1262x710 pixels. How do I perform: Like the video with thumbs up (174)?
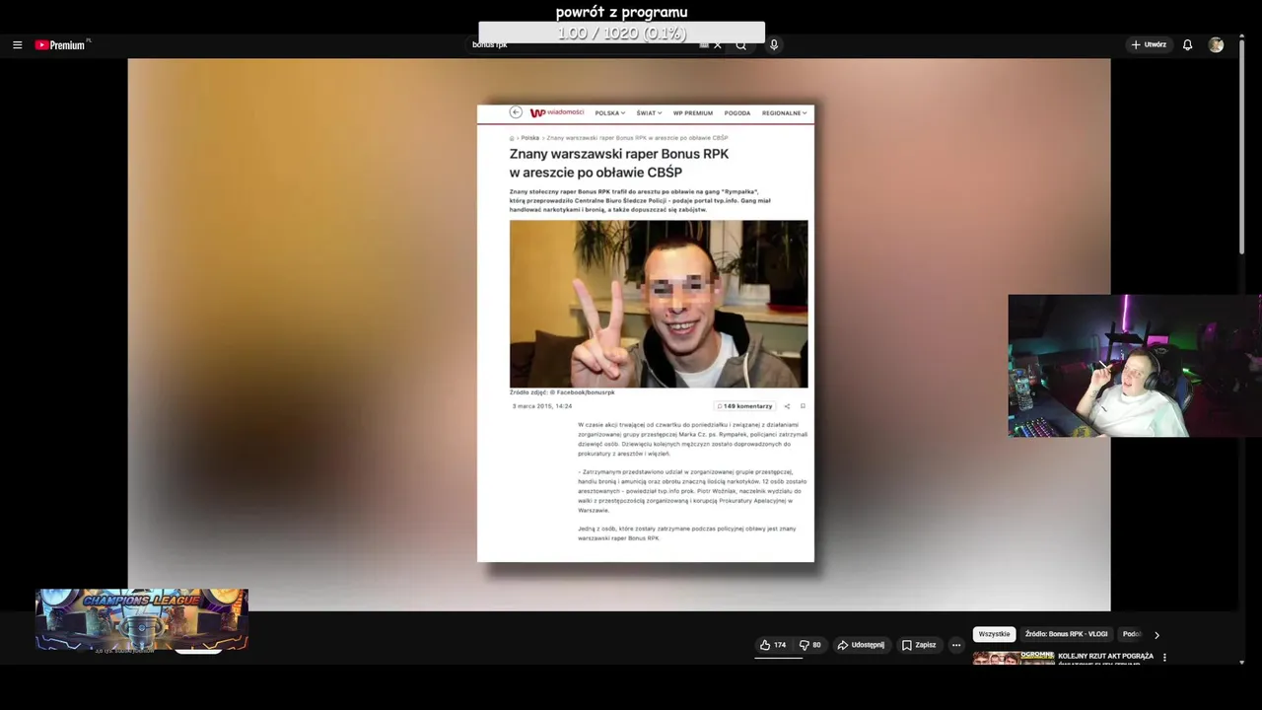[773, 645]
